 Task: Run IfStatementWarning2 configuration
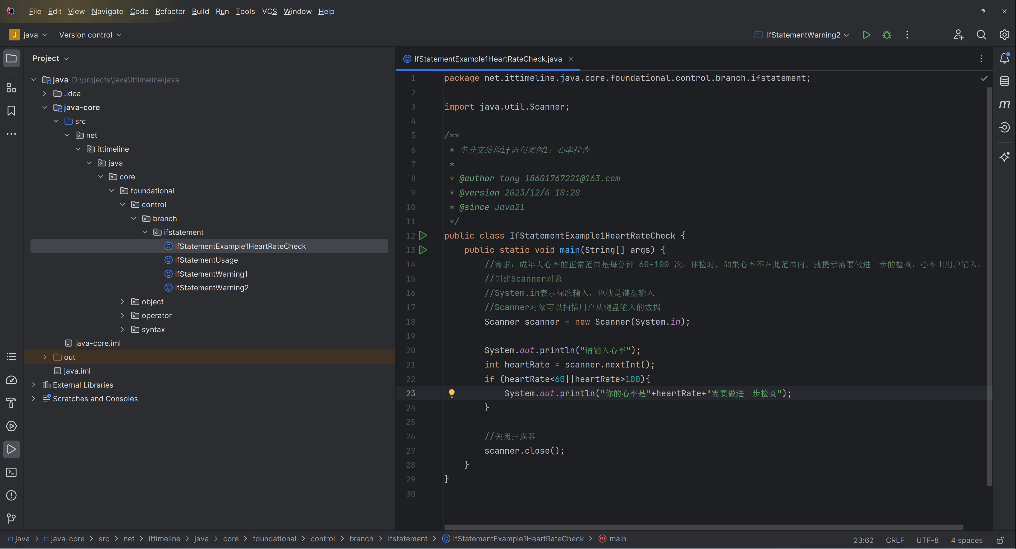pyautogui.click(x=866, y=35)
